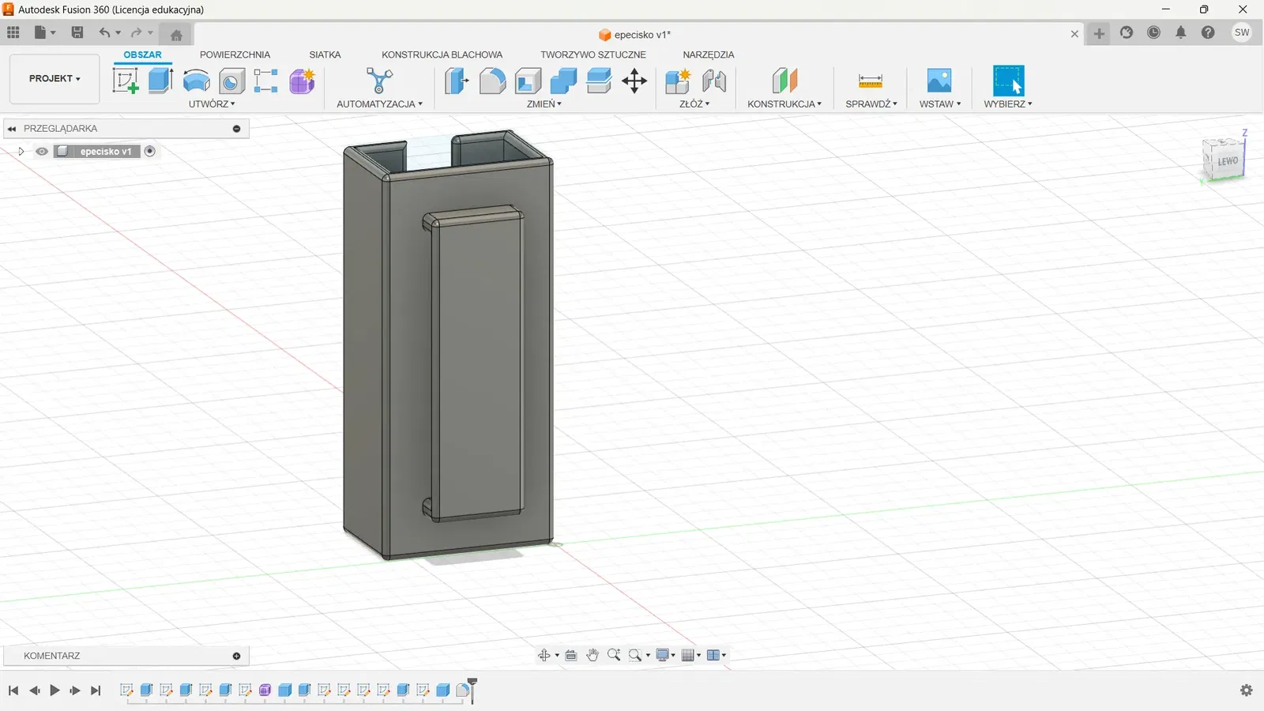
Task: Select the Extrude tool
Action: click(160, 81)
